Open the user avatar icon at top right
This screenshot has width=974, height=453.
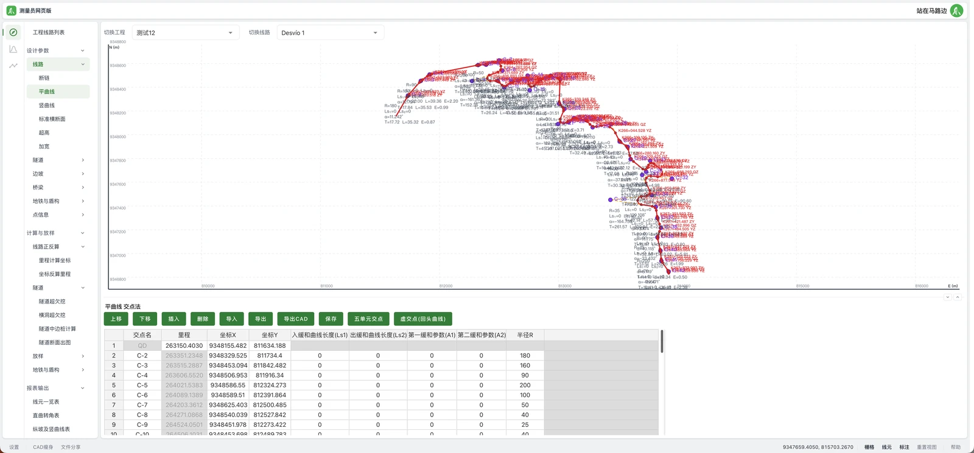(x=957, y=10)
